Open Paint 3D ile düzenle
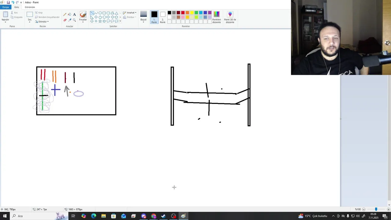This screenshot has height=220, width=391. tap(230, 17)
